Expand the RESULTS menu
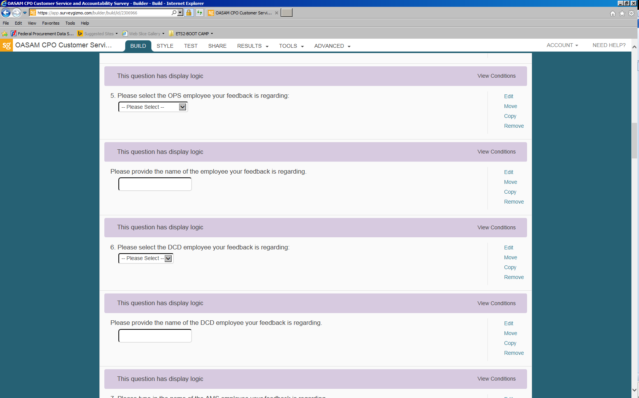Screen dimensions: 639x398 tap(253, 46)
